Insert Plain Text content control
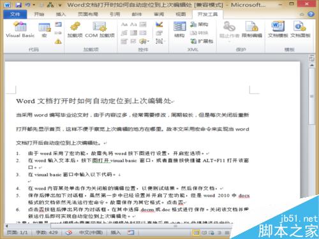This screenshot has width=319, height=239. [x=133, y=24]
